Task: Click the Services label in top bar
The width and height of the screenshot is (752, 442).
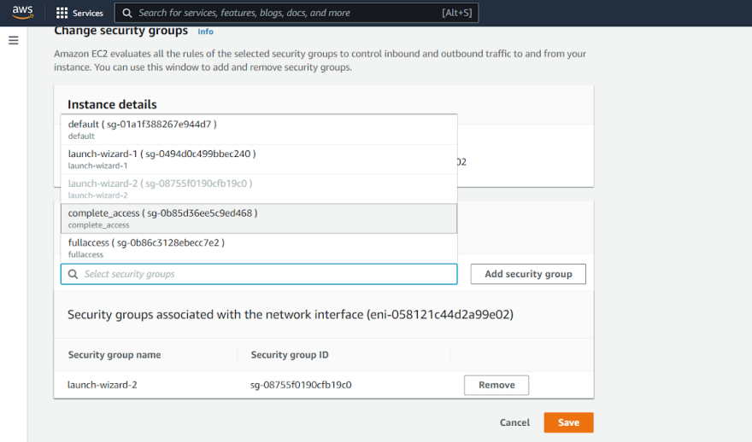Action: (88, 13)
